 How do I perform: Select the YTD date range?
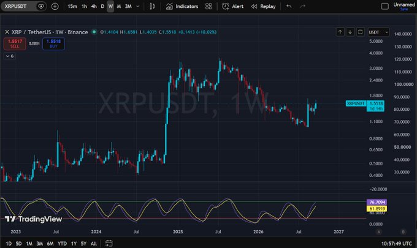coord(62,244)
